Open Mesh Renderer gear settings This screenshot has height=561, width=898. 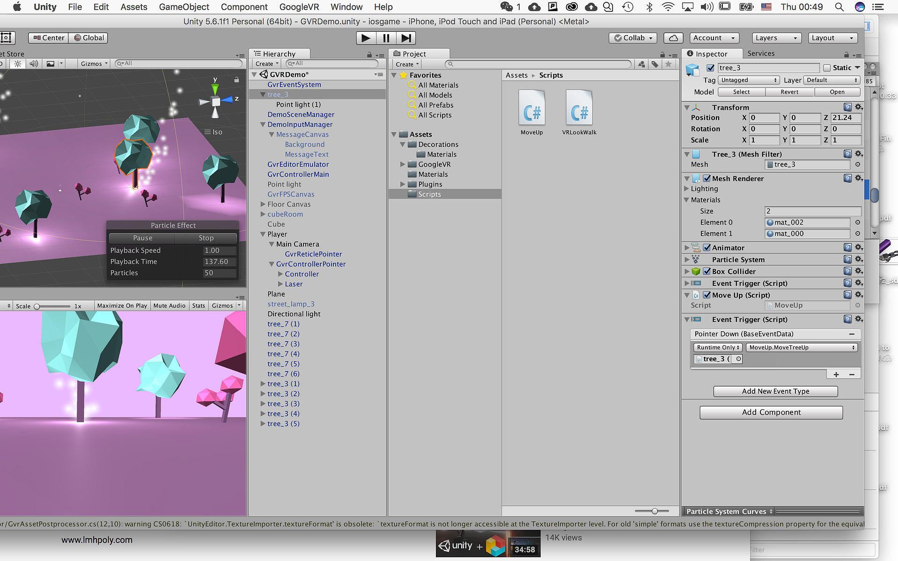pos(859,178)
